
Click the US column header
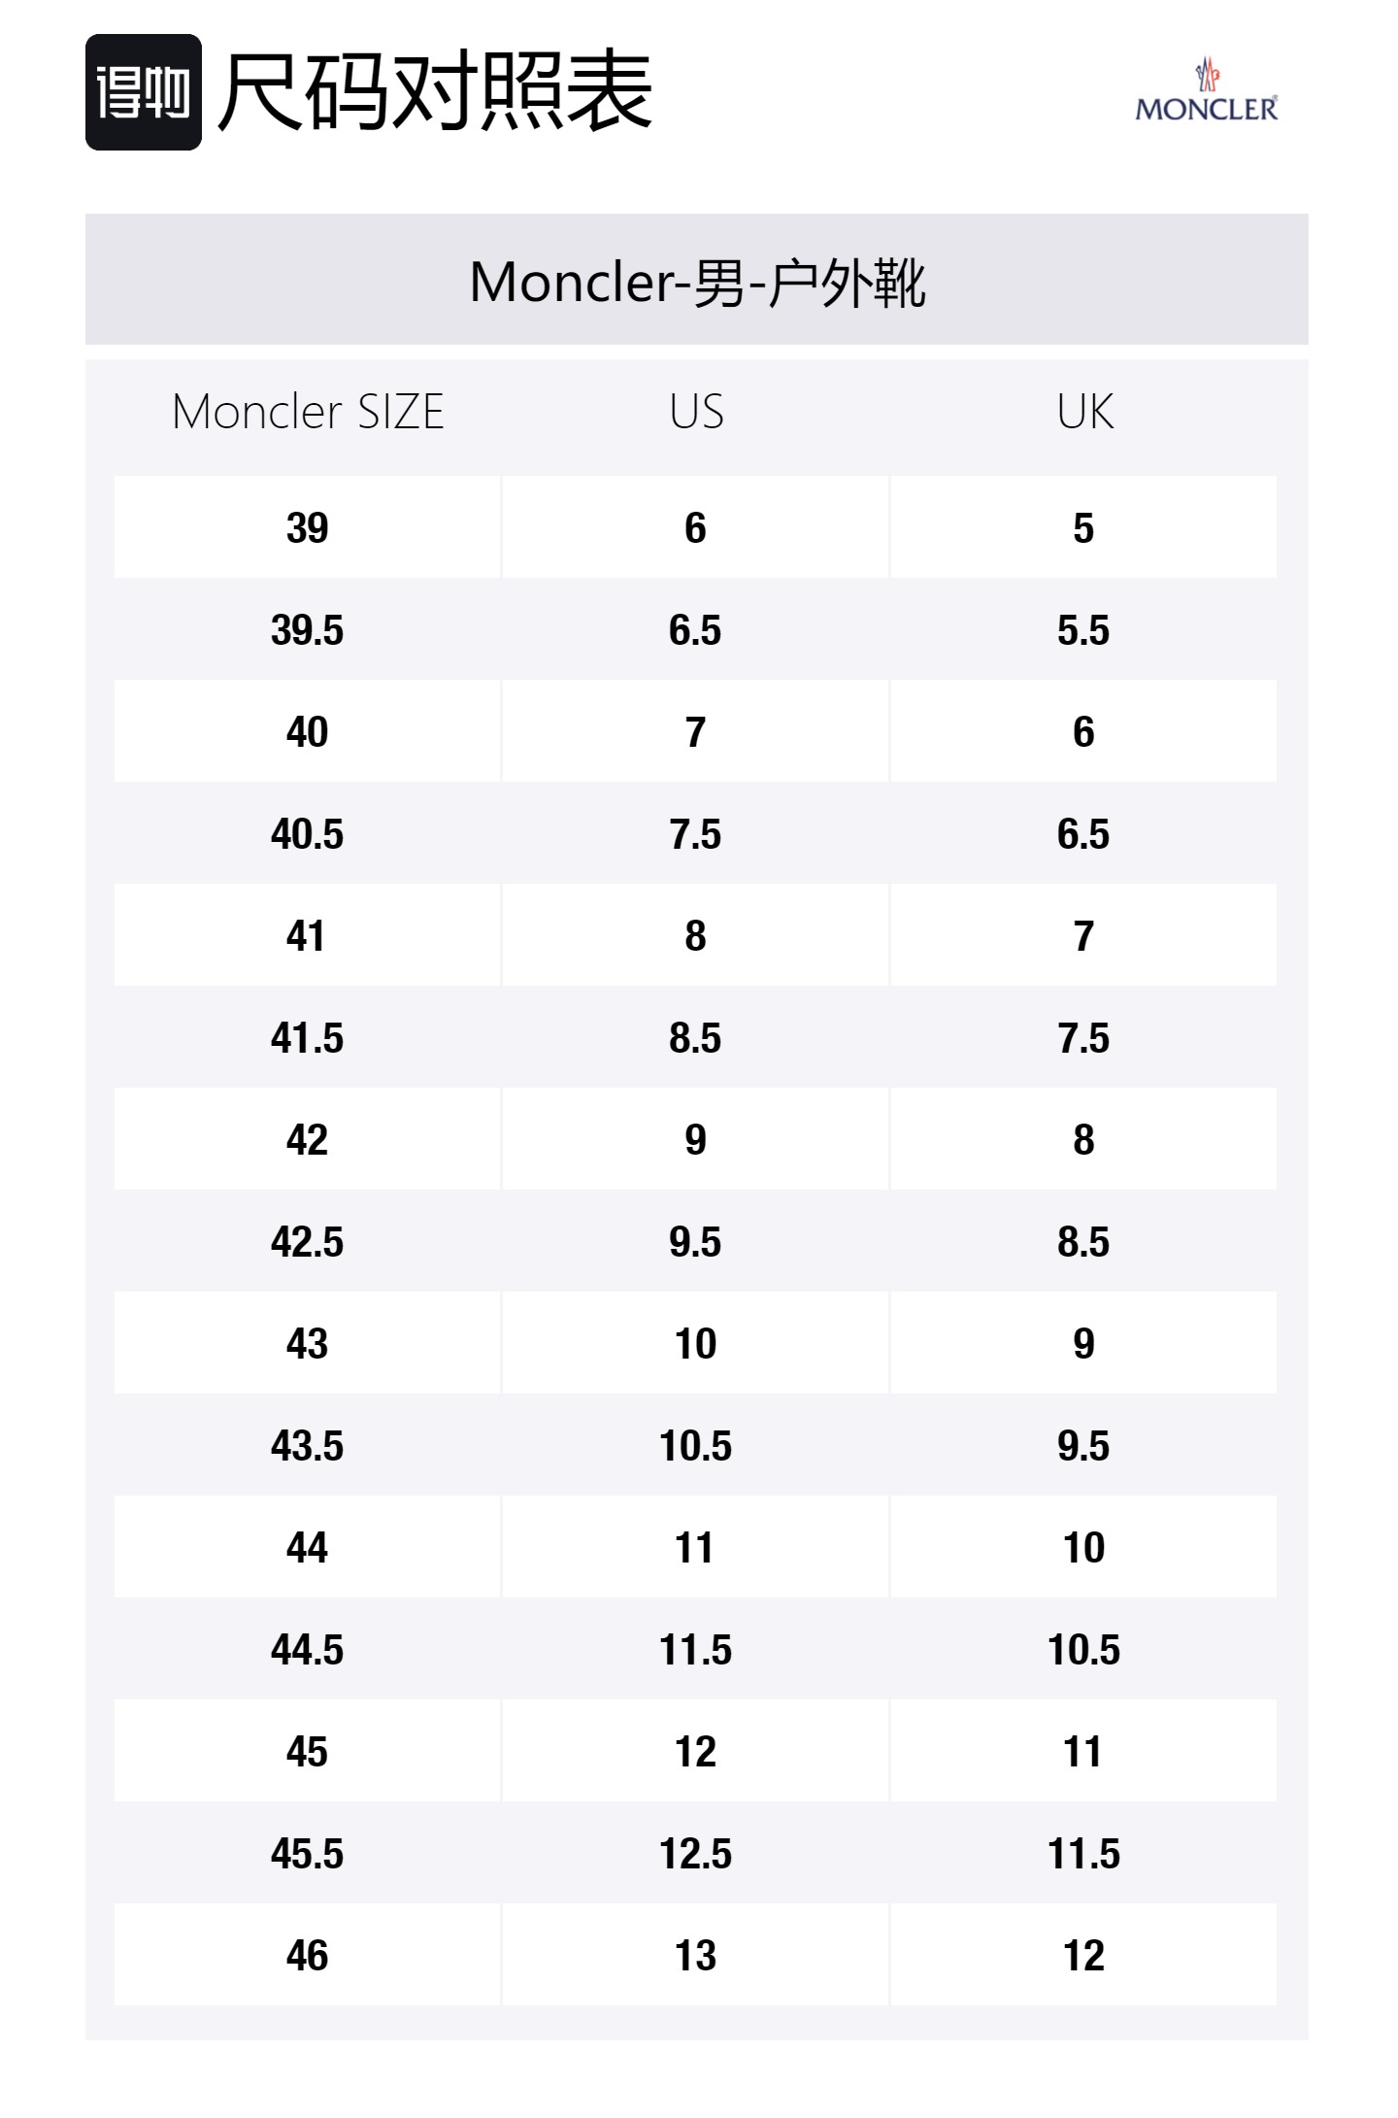(x=696, y=412)
